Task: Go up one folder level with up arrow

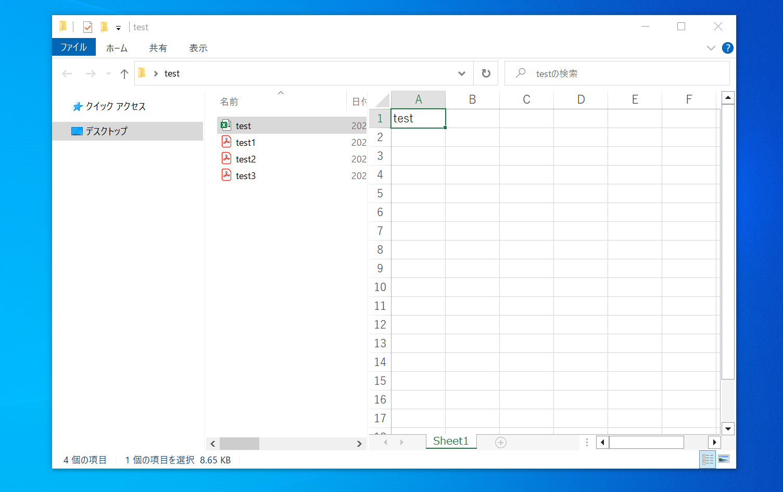Action: (x=124, y=74)
